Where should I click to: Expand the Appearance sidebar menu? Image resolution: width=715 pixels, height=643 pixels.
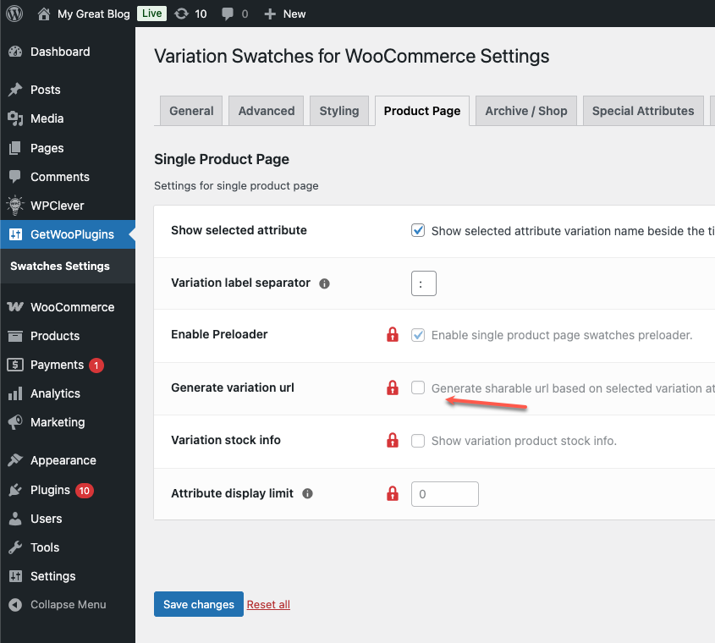(x=63, y=460)
